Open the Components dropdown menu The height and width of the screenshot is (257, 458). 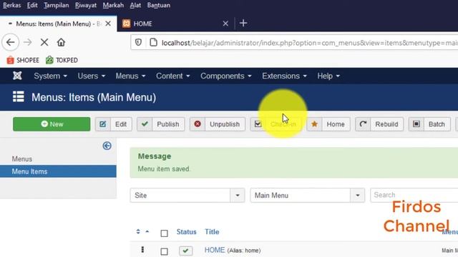click(226, 76)
